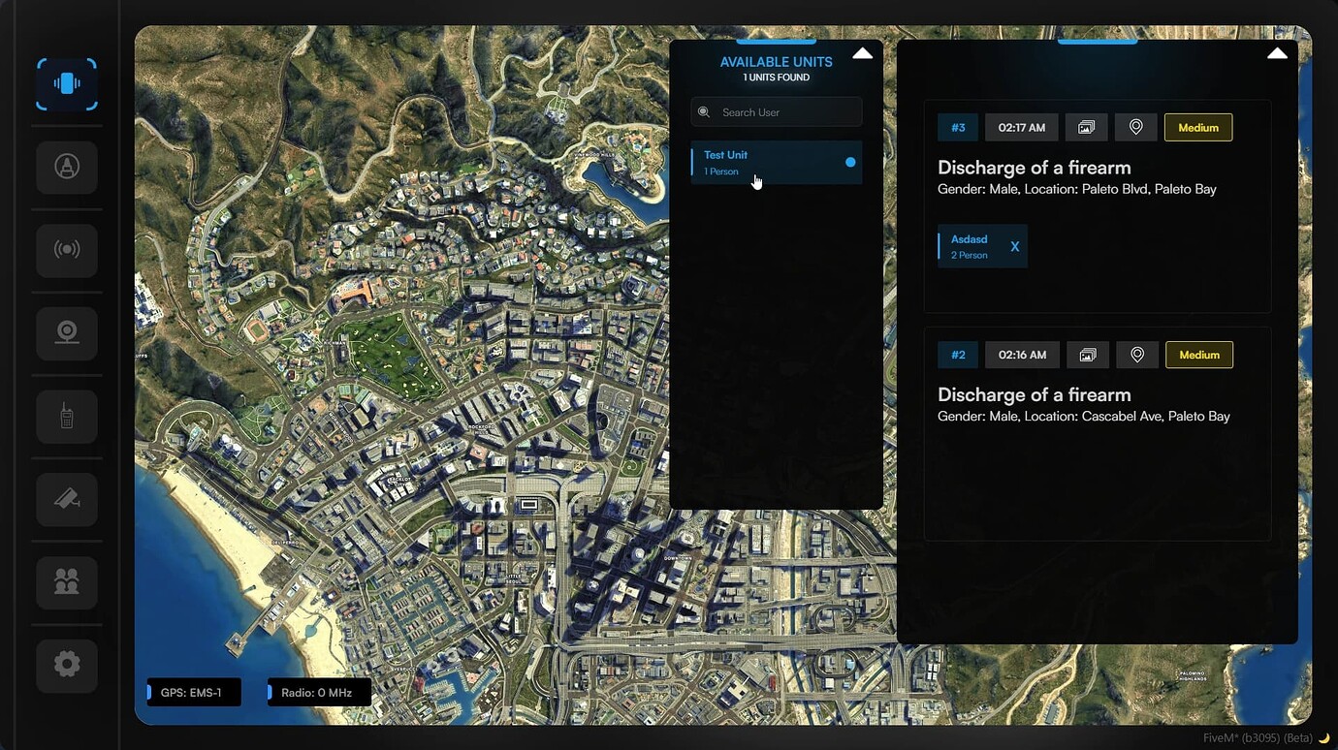Screen dimensions: 1338x750
Task: Collapse the Available Units panel
Action: point(862,53)
